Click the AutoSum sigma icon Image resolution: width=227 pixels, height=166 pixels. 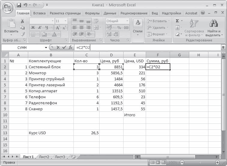coord(177,21)
